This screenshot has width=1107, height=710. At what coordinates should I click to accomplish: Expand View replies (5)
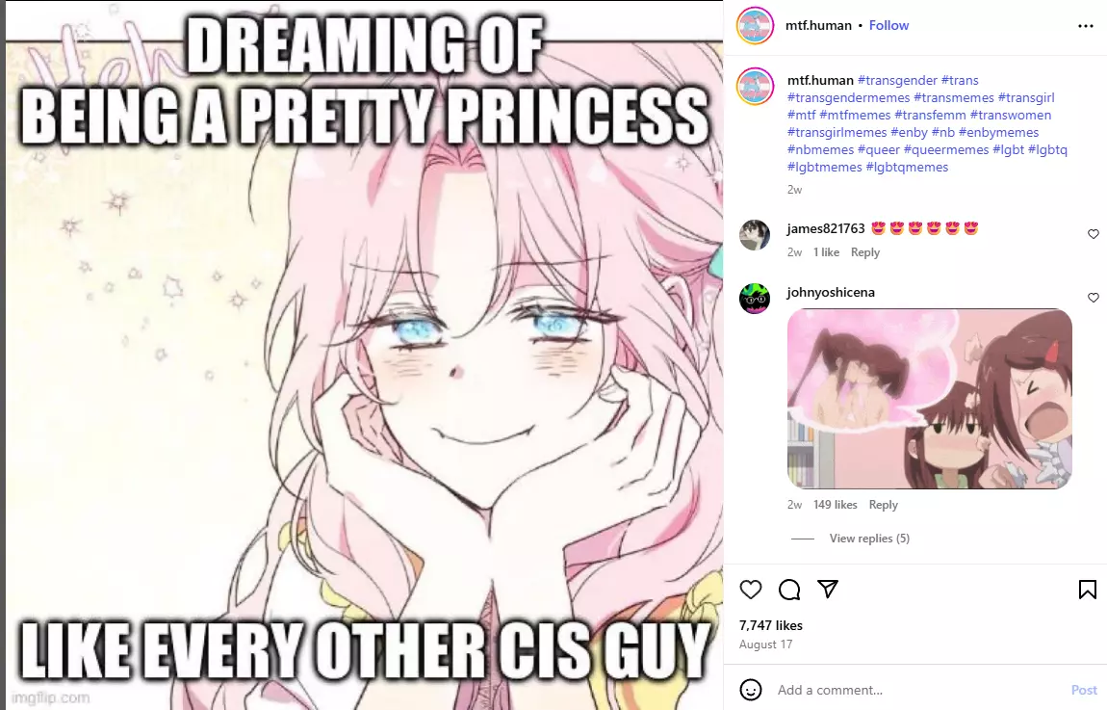[869, 539]
